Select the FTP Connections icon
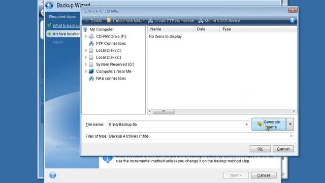 pyautogui.click(x=91, y=43)
